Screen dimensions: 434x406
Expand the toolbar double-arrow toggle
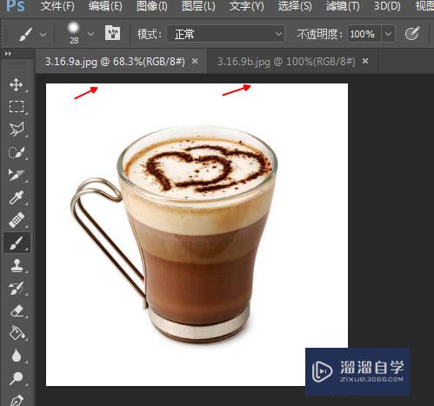tap(8, 54)
